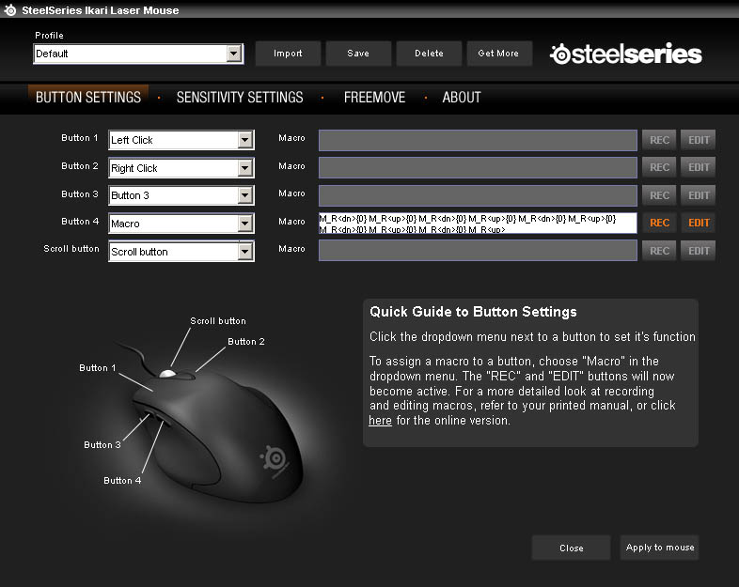Click REC for the Button 4 macro
This screenshot has width=739, height=587.
(x=659, y=223)
